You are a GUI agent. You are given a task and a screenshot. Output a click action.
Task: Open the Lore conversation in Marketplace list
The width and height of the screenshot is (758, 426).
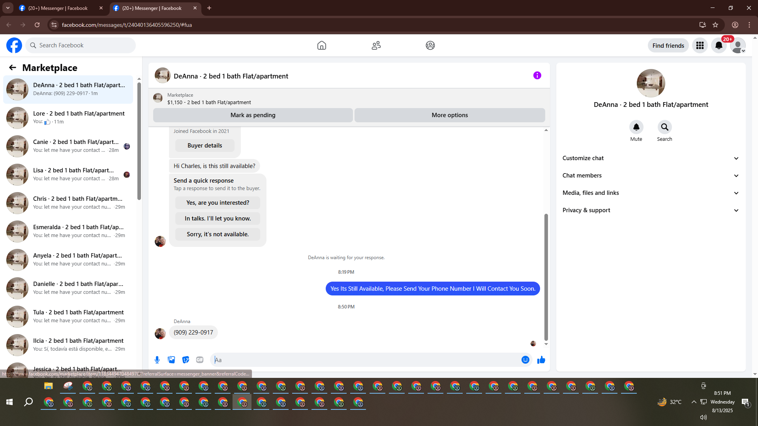(x=69, y=118)
